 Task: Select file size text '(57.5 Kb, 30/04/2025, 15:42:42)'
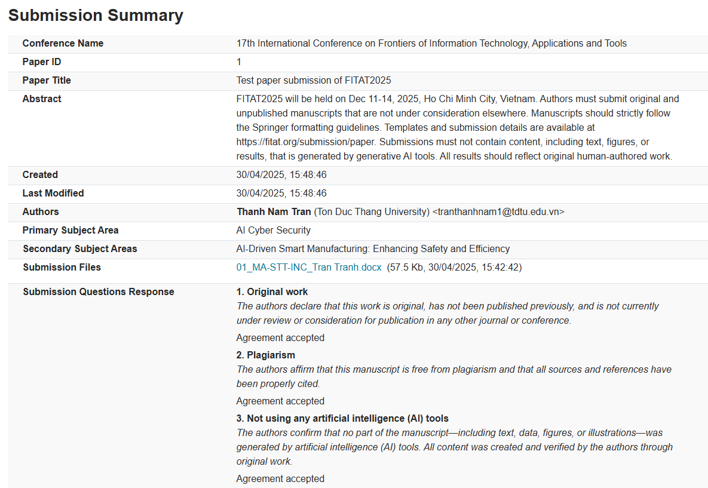pyautogui.click(x=454, y=267)
